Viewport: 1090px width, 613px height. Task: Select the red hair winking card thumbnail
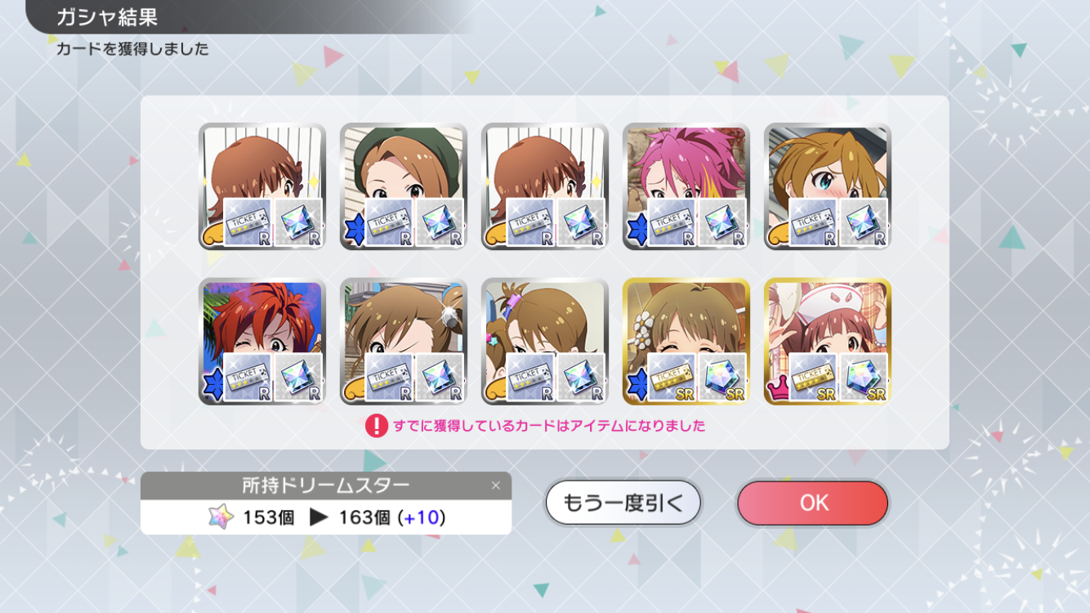tap(262, 342)
